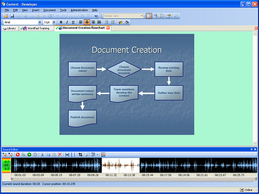Click the document pane scroll up arrow

(255, 34)
